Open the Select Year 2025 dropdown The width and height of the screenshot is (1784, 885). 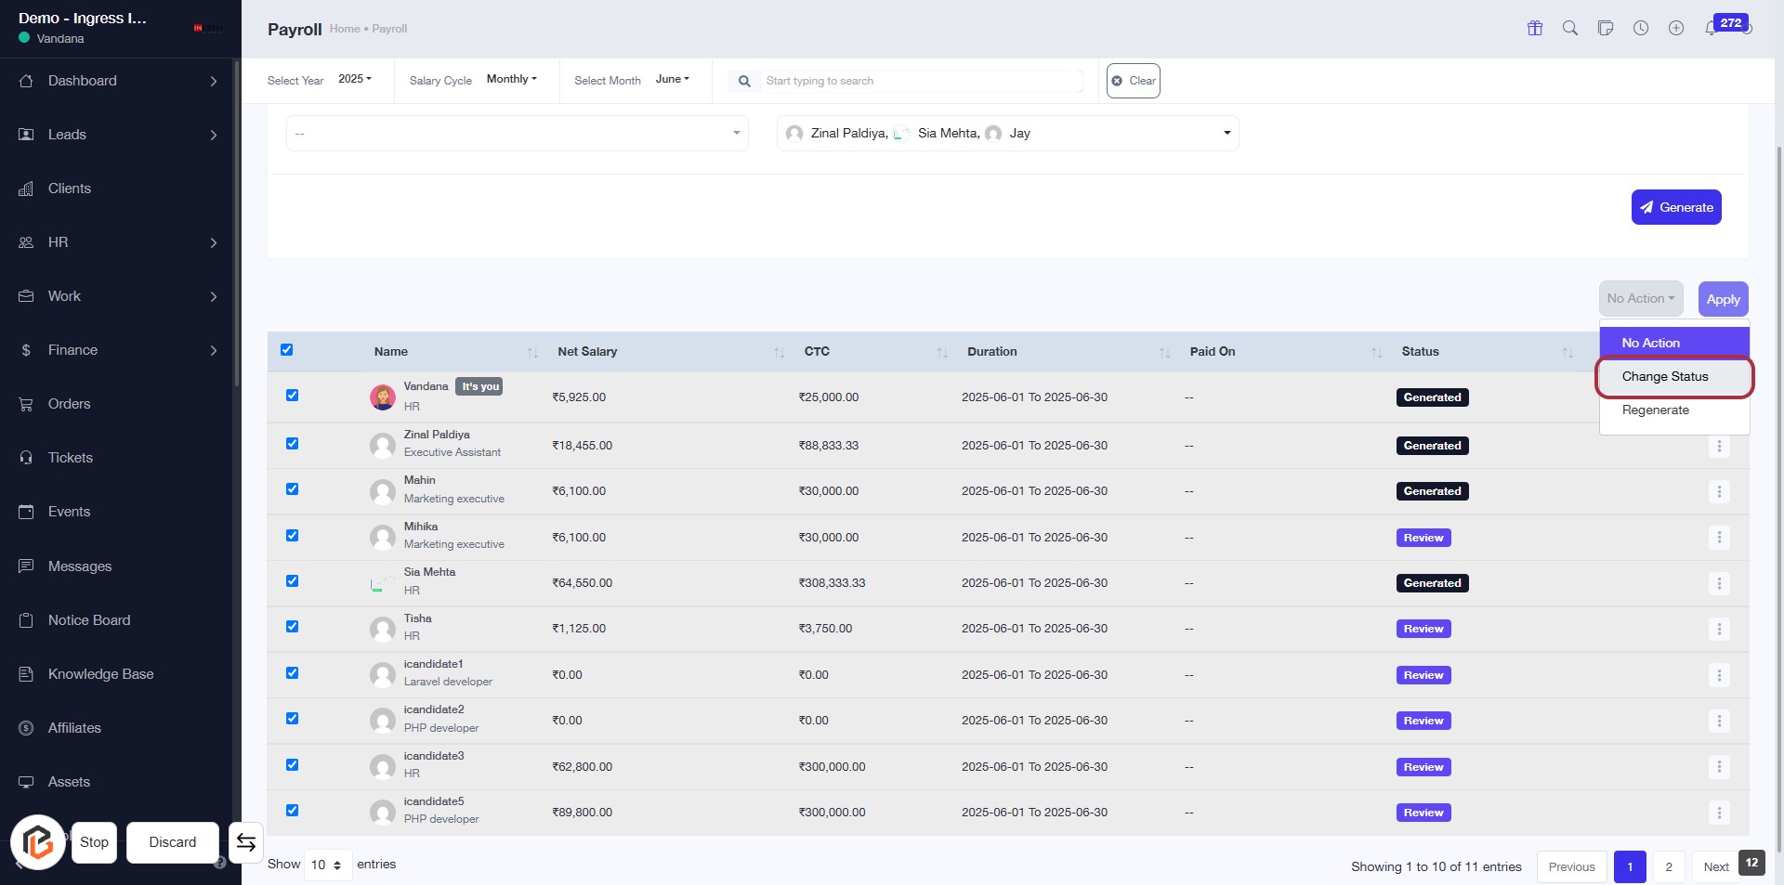coord(354,80)
